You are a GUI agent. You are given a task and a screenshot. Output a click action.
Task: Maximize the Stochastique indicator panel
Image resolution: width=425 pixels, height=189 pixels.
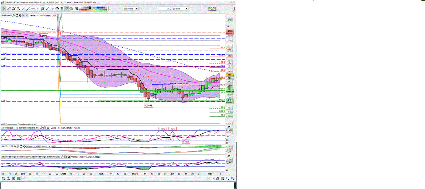click(x=45, y=128)
